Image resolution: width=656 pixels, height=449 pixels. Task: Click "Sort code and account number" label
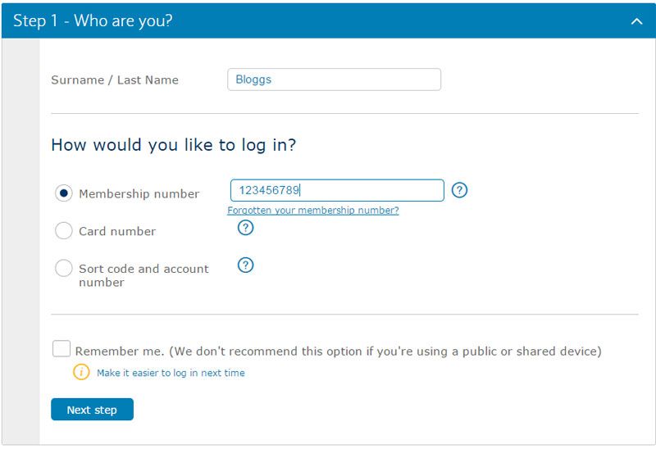(143, 275)
